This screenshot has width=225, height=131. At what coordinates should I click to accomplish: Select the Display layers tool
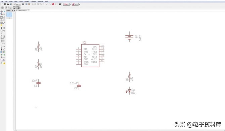tap(1, 14)
